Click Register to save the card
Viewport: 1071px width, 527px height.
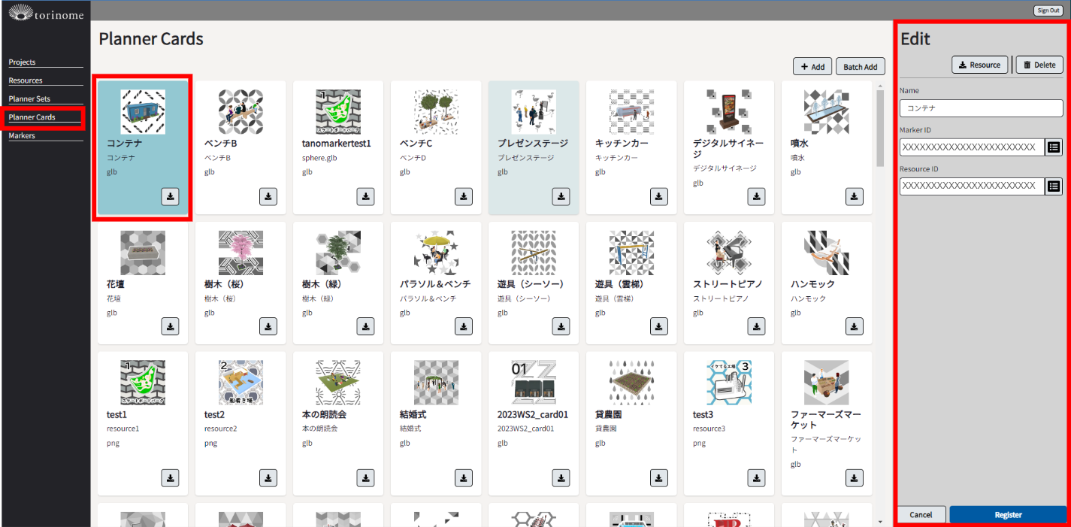[x=1008, y=515]
